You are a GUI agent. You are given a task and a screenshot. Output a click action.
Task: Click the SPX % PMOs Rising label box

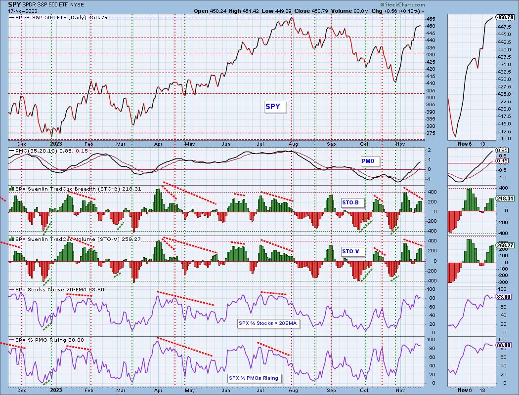pos(255,378)
